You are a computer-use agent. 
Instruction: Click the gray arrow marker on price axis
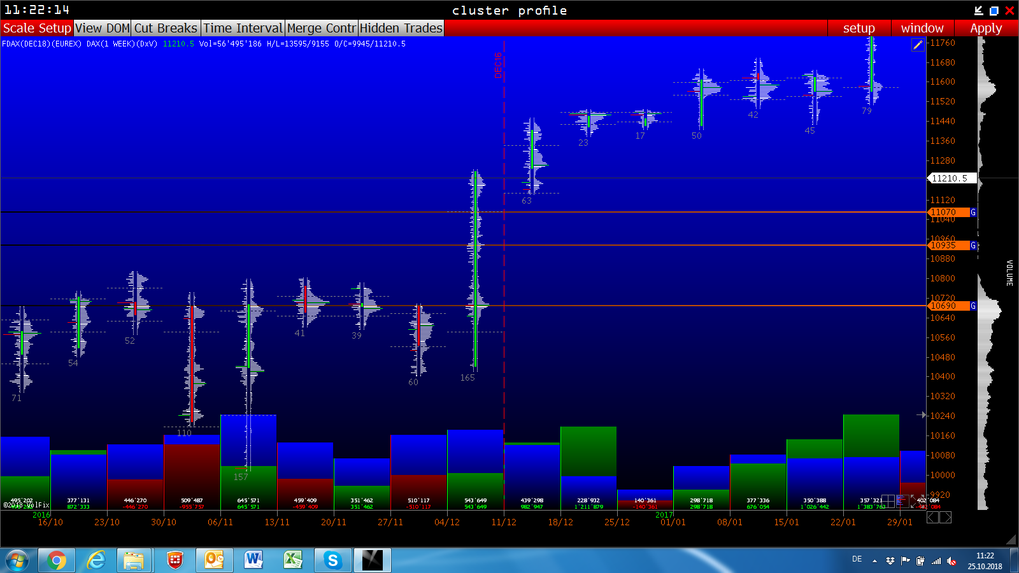[922, 415]
